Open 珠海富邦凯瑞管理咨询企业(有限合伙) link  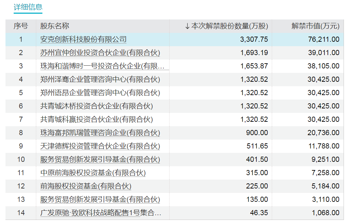pos(100,133)
